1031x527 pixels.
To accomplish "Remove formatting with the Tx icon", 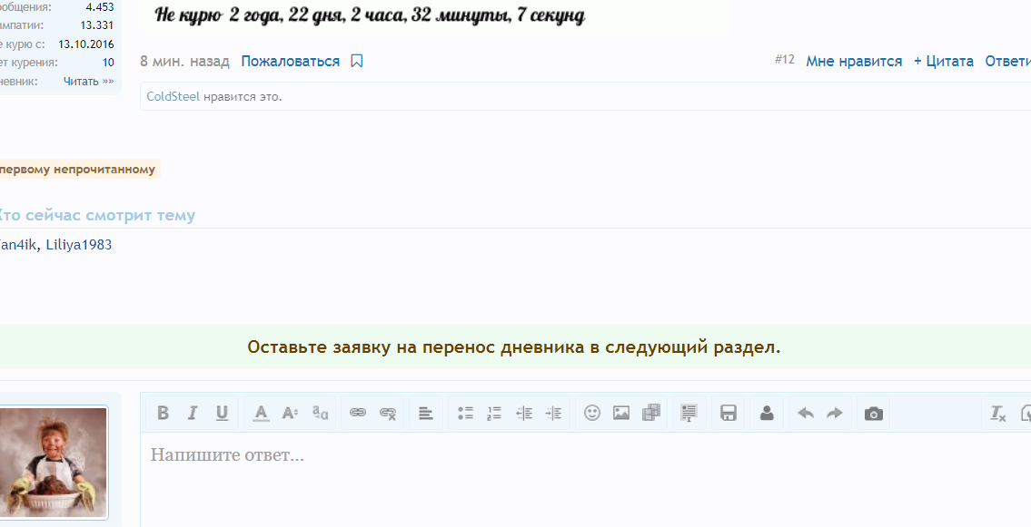I will 998,413.
